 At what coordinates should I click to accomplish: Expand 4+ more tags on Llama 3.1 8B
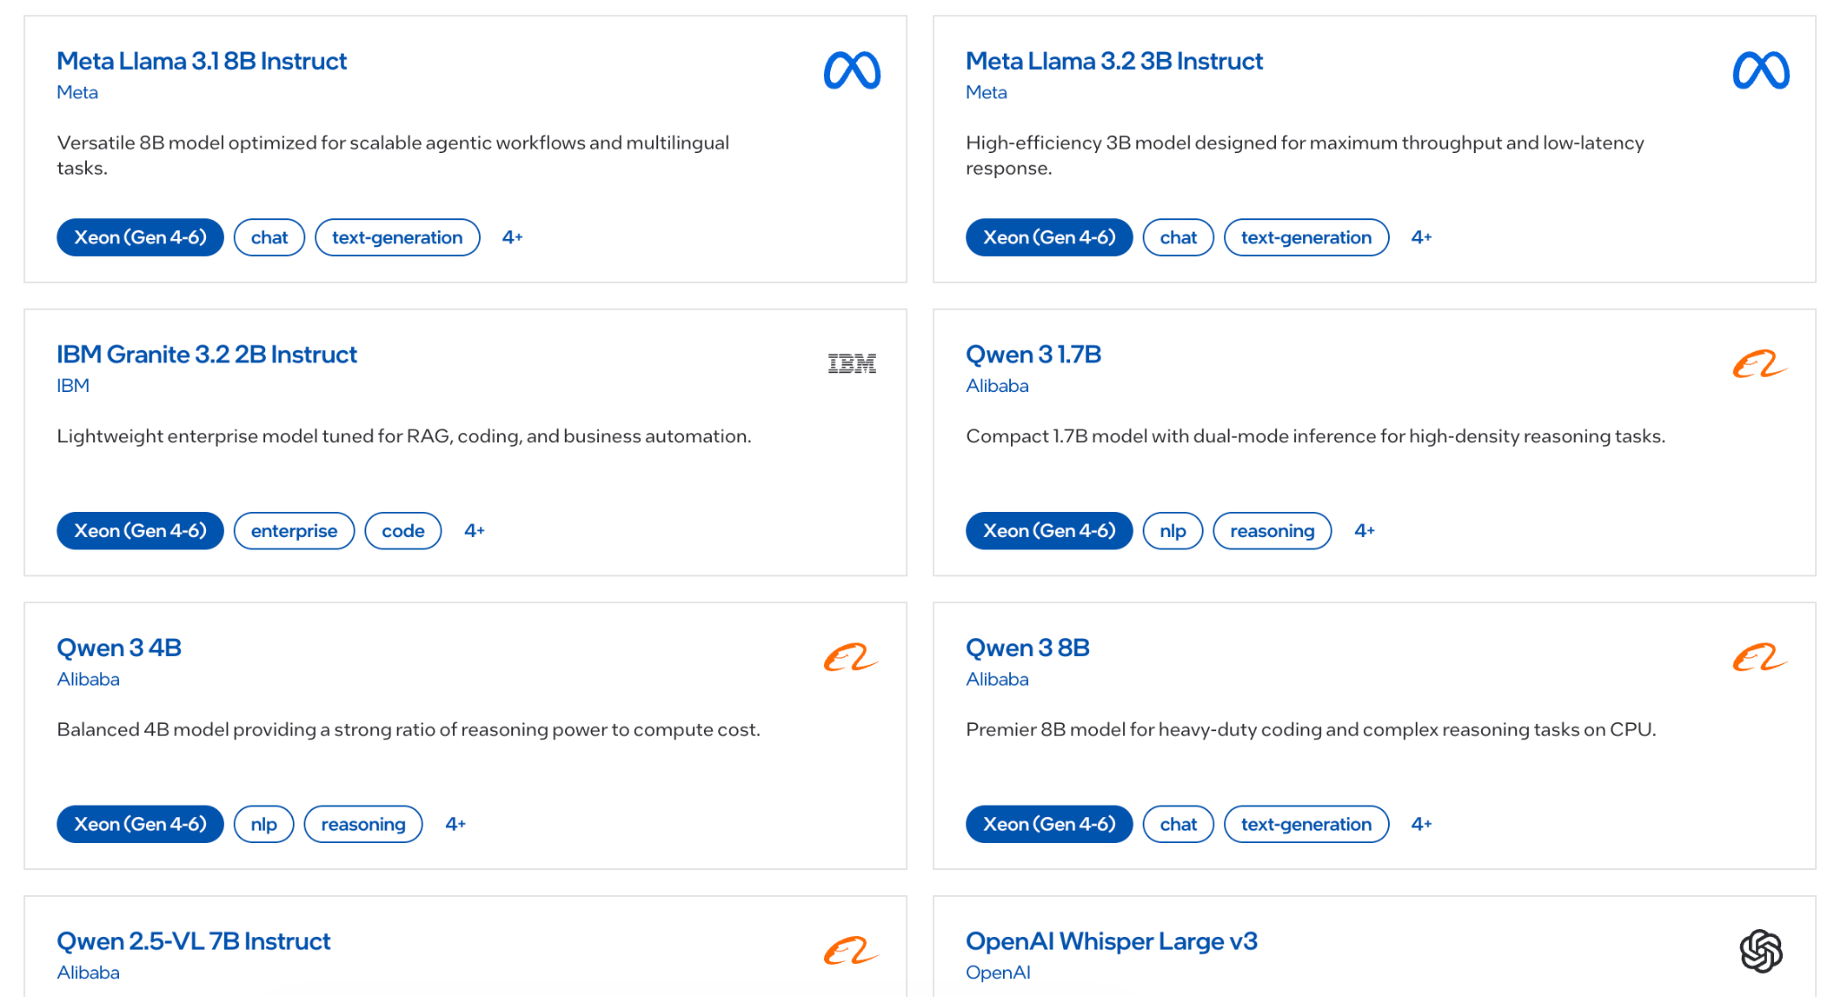coord(512,237)
